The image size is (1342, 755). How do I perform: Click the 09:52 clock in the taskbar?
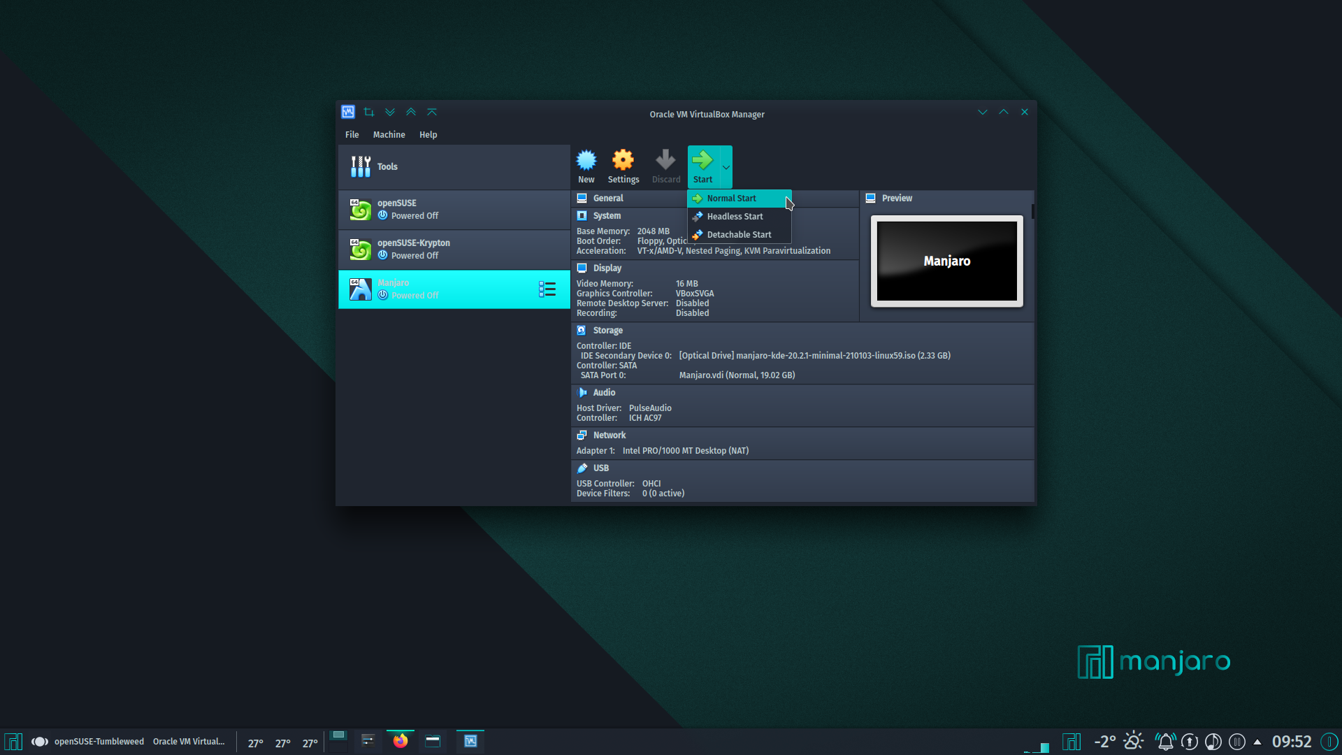tap(1292, 742)
